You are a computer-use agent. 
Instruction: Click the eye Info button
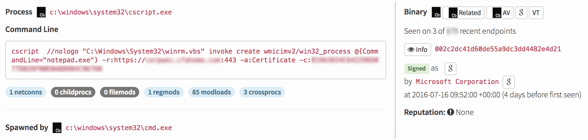pyautogui.click(x=417, y=49)
